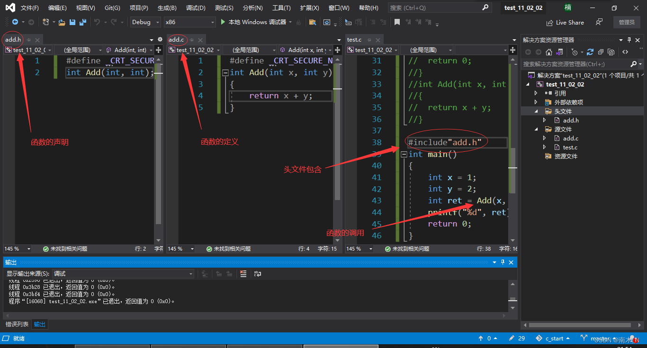Click the split editor icon in add.h pane

point(158,50)
